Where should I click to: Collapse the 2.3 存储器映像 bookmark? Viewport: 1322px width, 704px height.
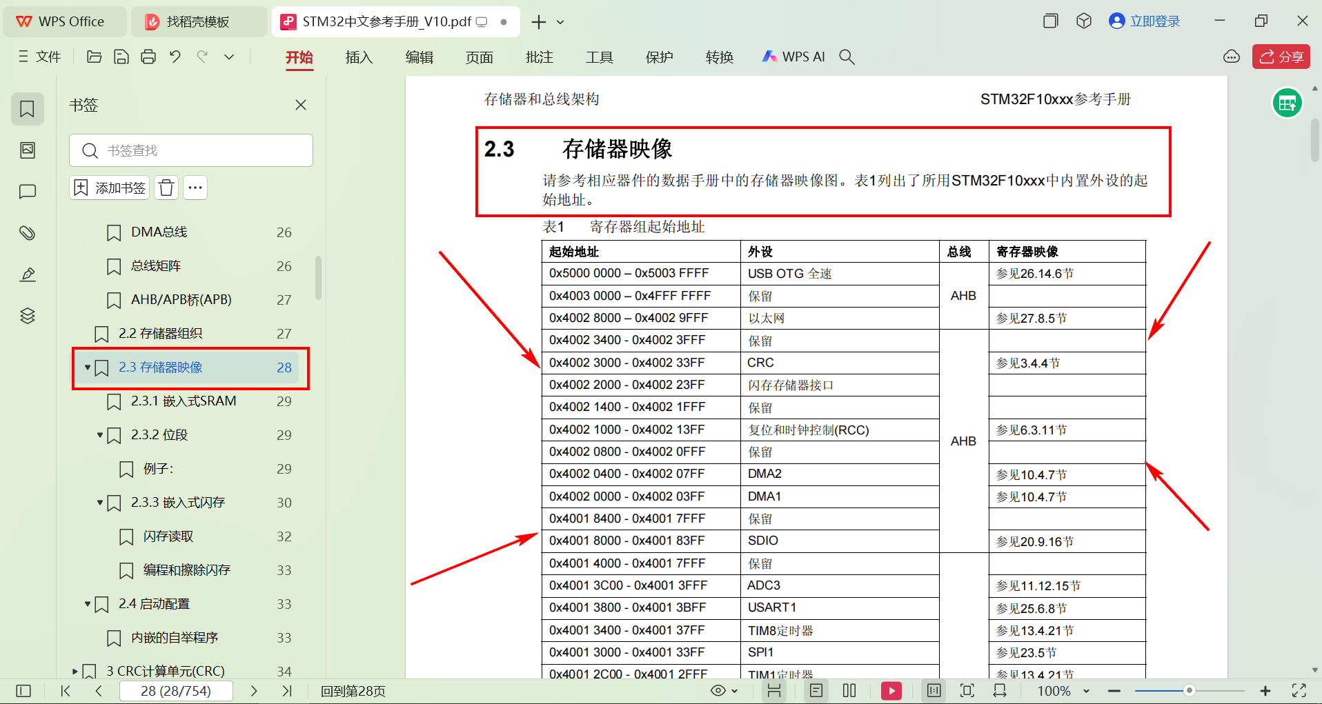(x=88, y=368)
